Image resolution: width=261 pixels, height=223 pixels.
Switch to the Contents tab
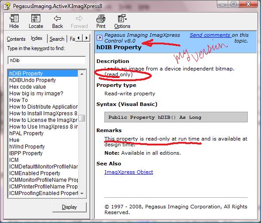click(x=16, y=39)
